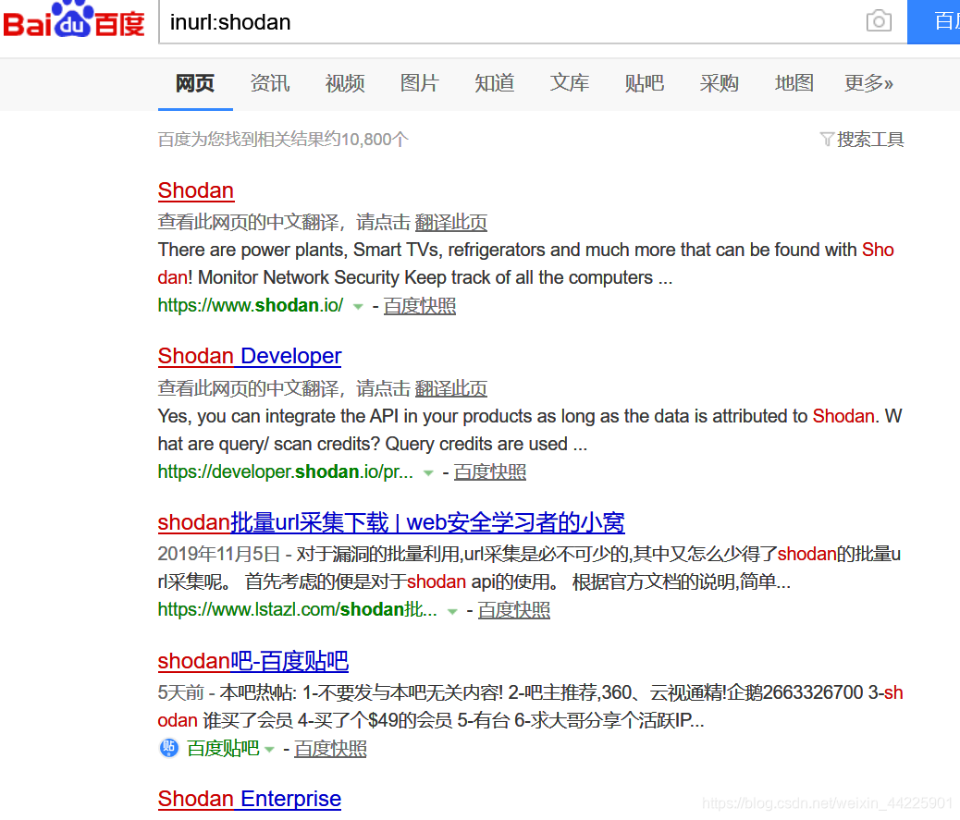Viewport: 960px width, 820px height.
Task: Switch to the 资讯 tab
Action: 270,82
